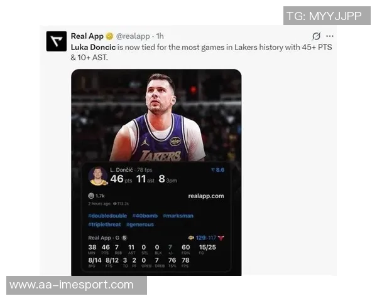Click the Grok circle-slash icon
This screenshot has height=301, width=377.
click(x=316, y=36)
